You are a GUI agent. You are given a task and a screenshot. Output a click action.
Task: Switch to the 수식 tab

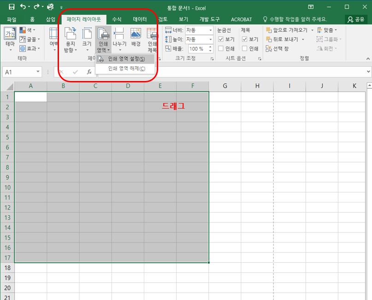pyautogui.click(x=117, y=19)
